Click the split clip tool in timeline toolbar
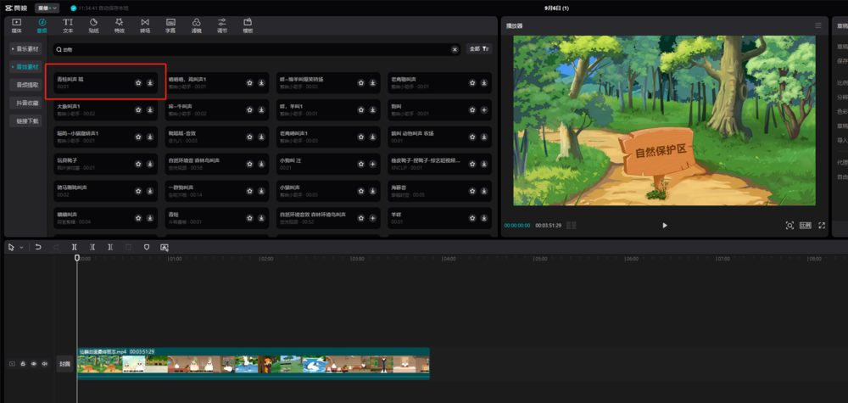The image size is (848, 403). click(x=74, y=247)
